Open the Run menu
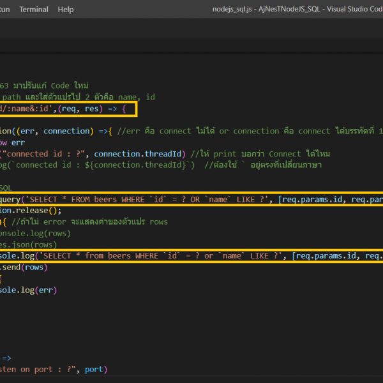383x383 pixels. 4,10
